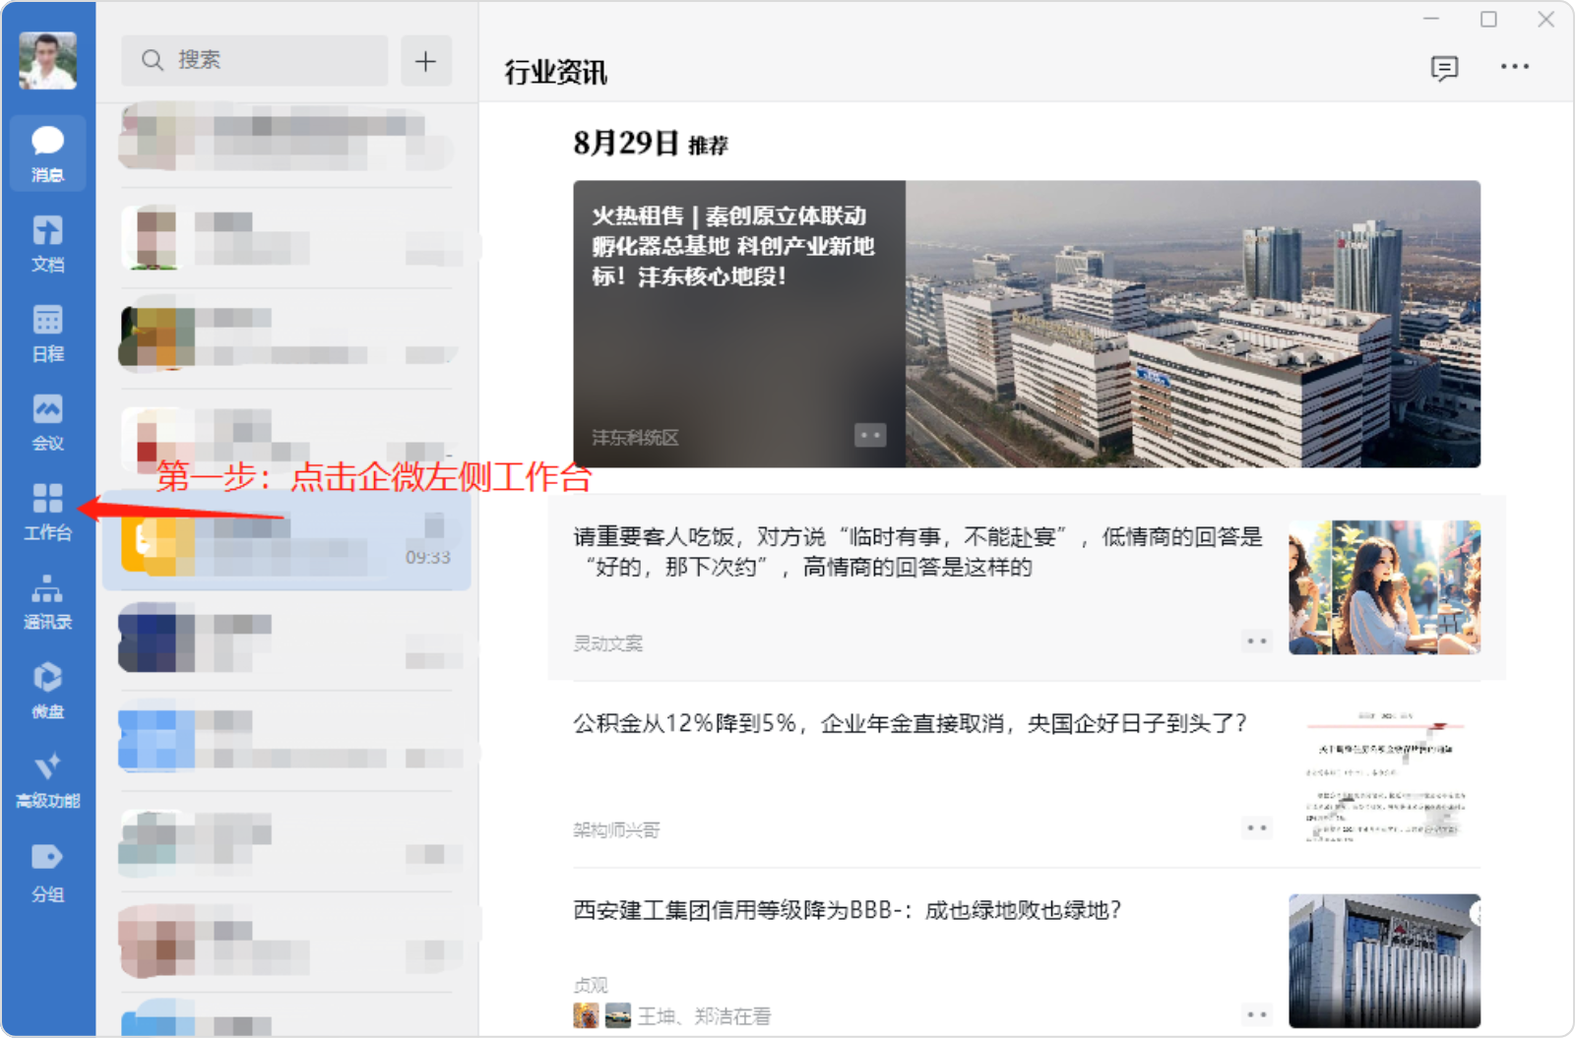Open the 文档 (Documents) sidebar icon
This screenshot has width=1575, height=1038.
[x=47, y=242]
